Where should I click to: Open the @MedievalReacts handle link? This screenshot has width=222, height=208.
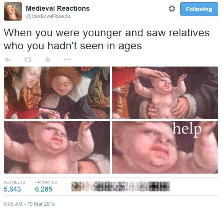(x=48, y=16)
